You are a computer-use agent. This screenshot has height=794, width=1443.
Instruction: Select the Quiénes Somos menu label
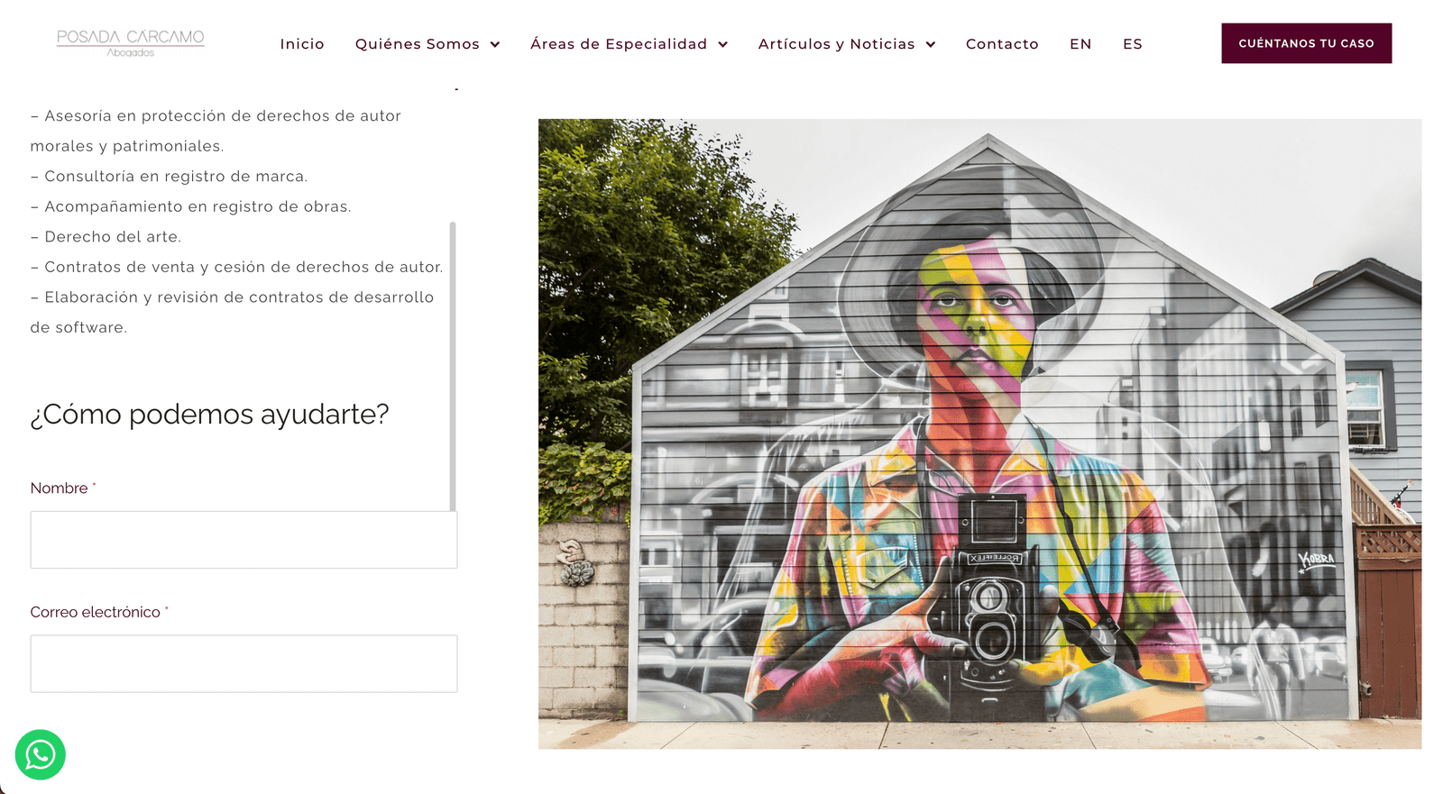pyautogui.click(x=418, y=43)
